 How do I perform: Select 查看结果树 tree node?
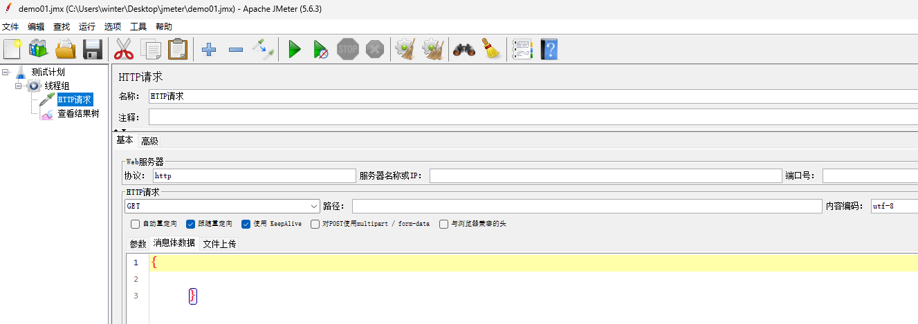tap(78, 113)
